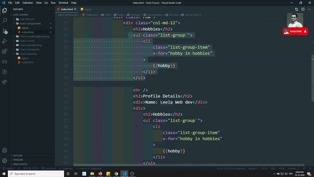Click the Prettier status bar item
Viewport: 314px width, 177px height.
tap(293, 169)
